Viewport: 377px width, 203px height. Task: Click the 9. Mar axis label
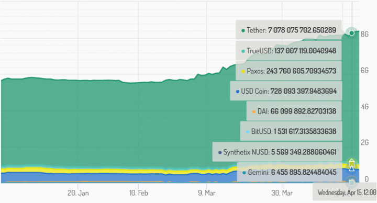[x=207, y=193]
